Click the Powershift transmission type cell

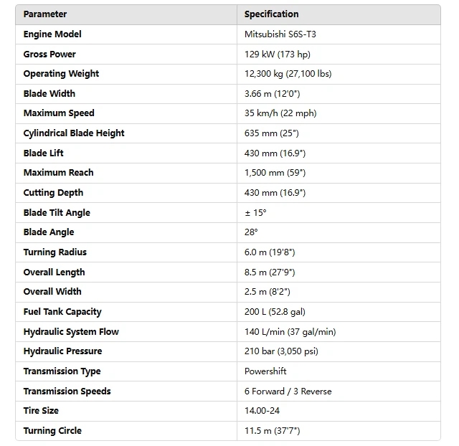pyautogui.click(x=265, y=371)
